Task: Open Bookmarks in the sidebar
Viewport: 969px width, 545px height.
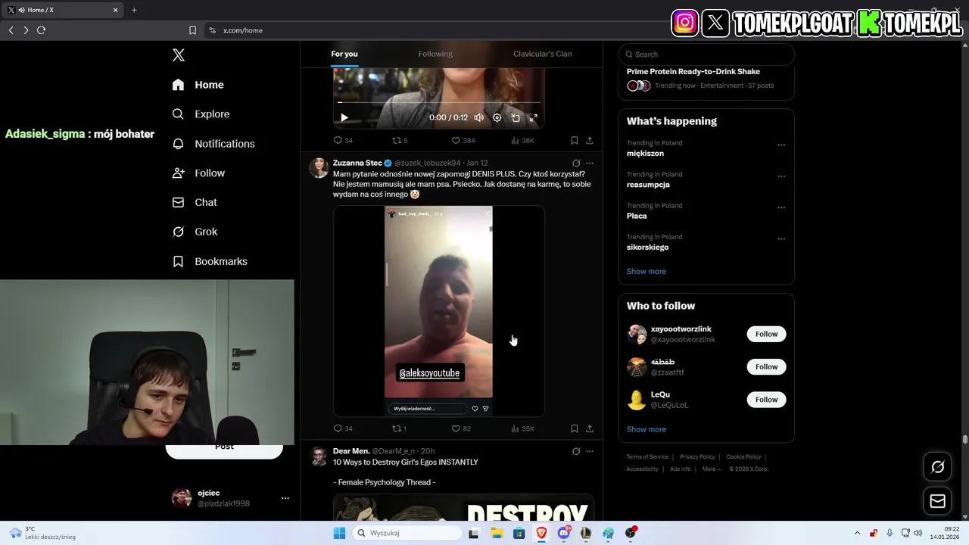Action: (x=210, y=261)
